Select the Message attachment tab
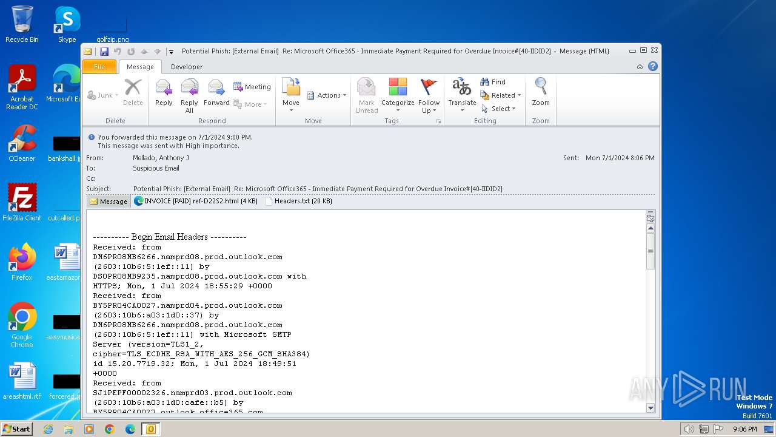 pyautogui.click(x=109, y=202)
